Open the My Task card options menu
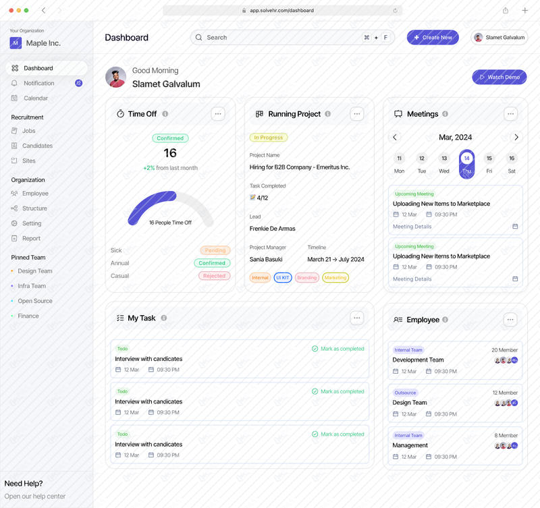 (x=357, y=318)
